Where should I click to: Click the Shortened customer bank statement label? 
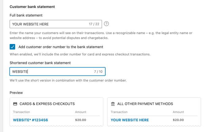coord(40,63)
